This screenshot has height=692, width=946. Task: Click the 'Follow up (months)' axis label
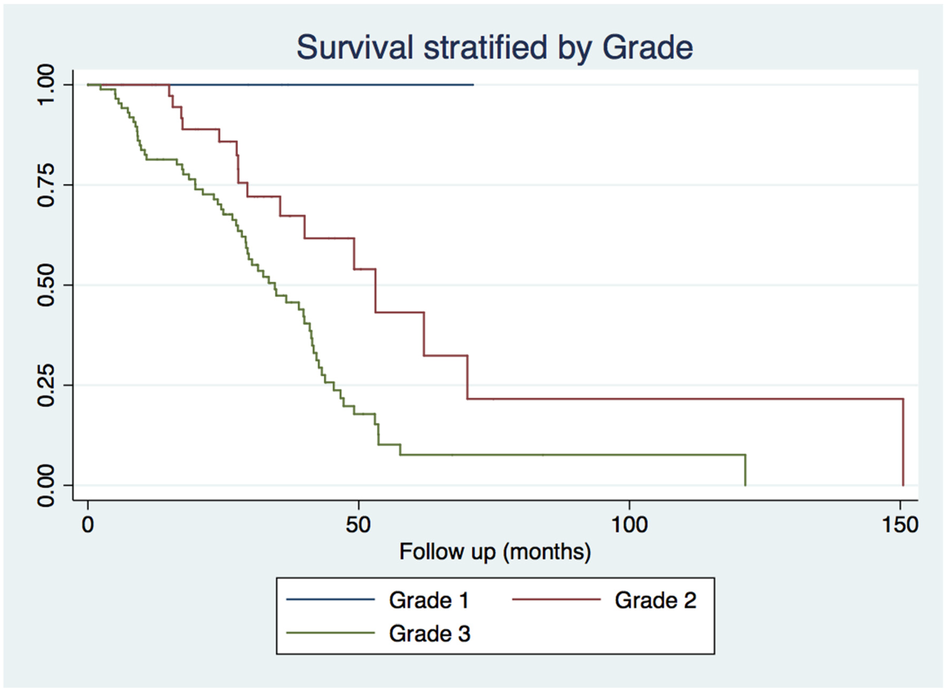(495, 552)
